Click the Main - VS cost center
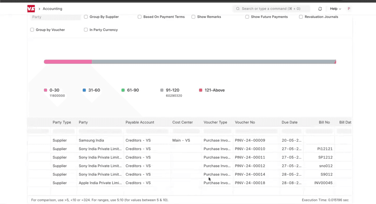 pos(181,140)
